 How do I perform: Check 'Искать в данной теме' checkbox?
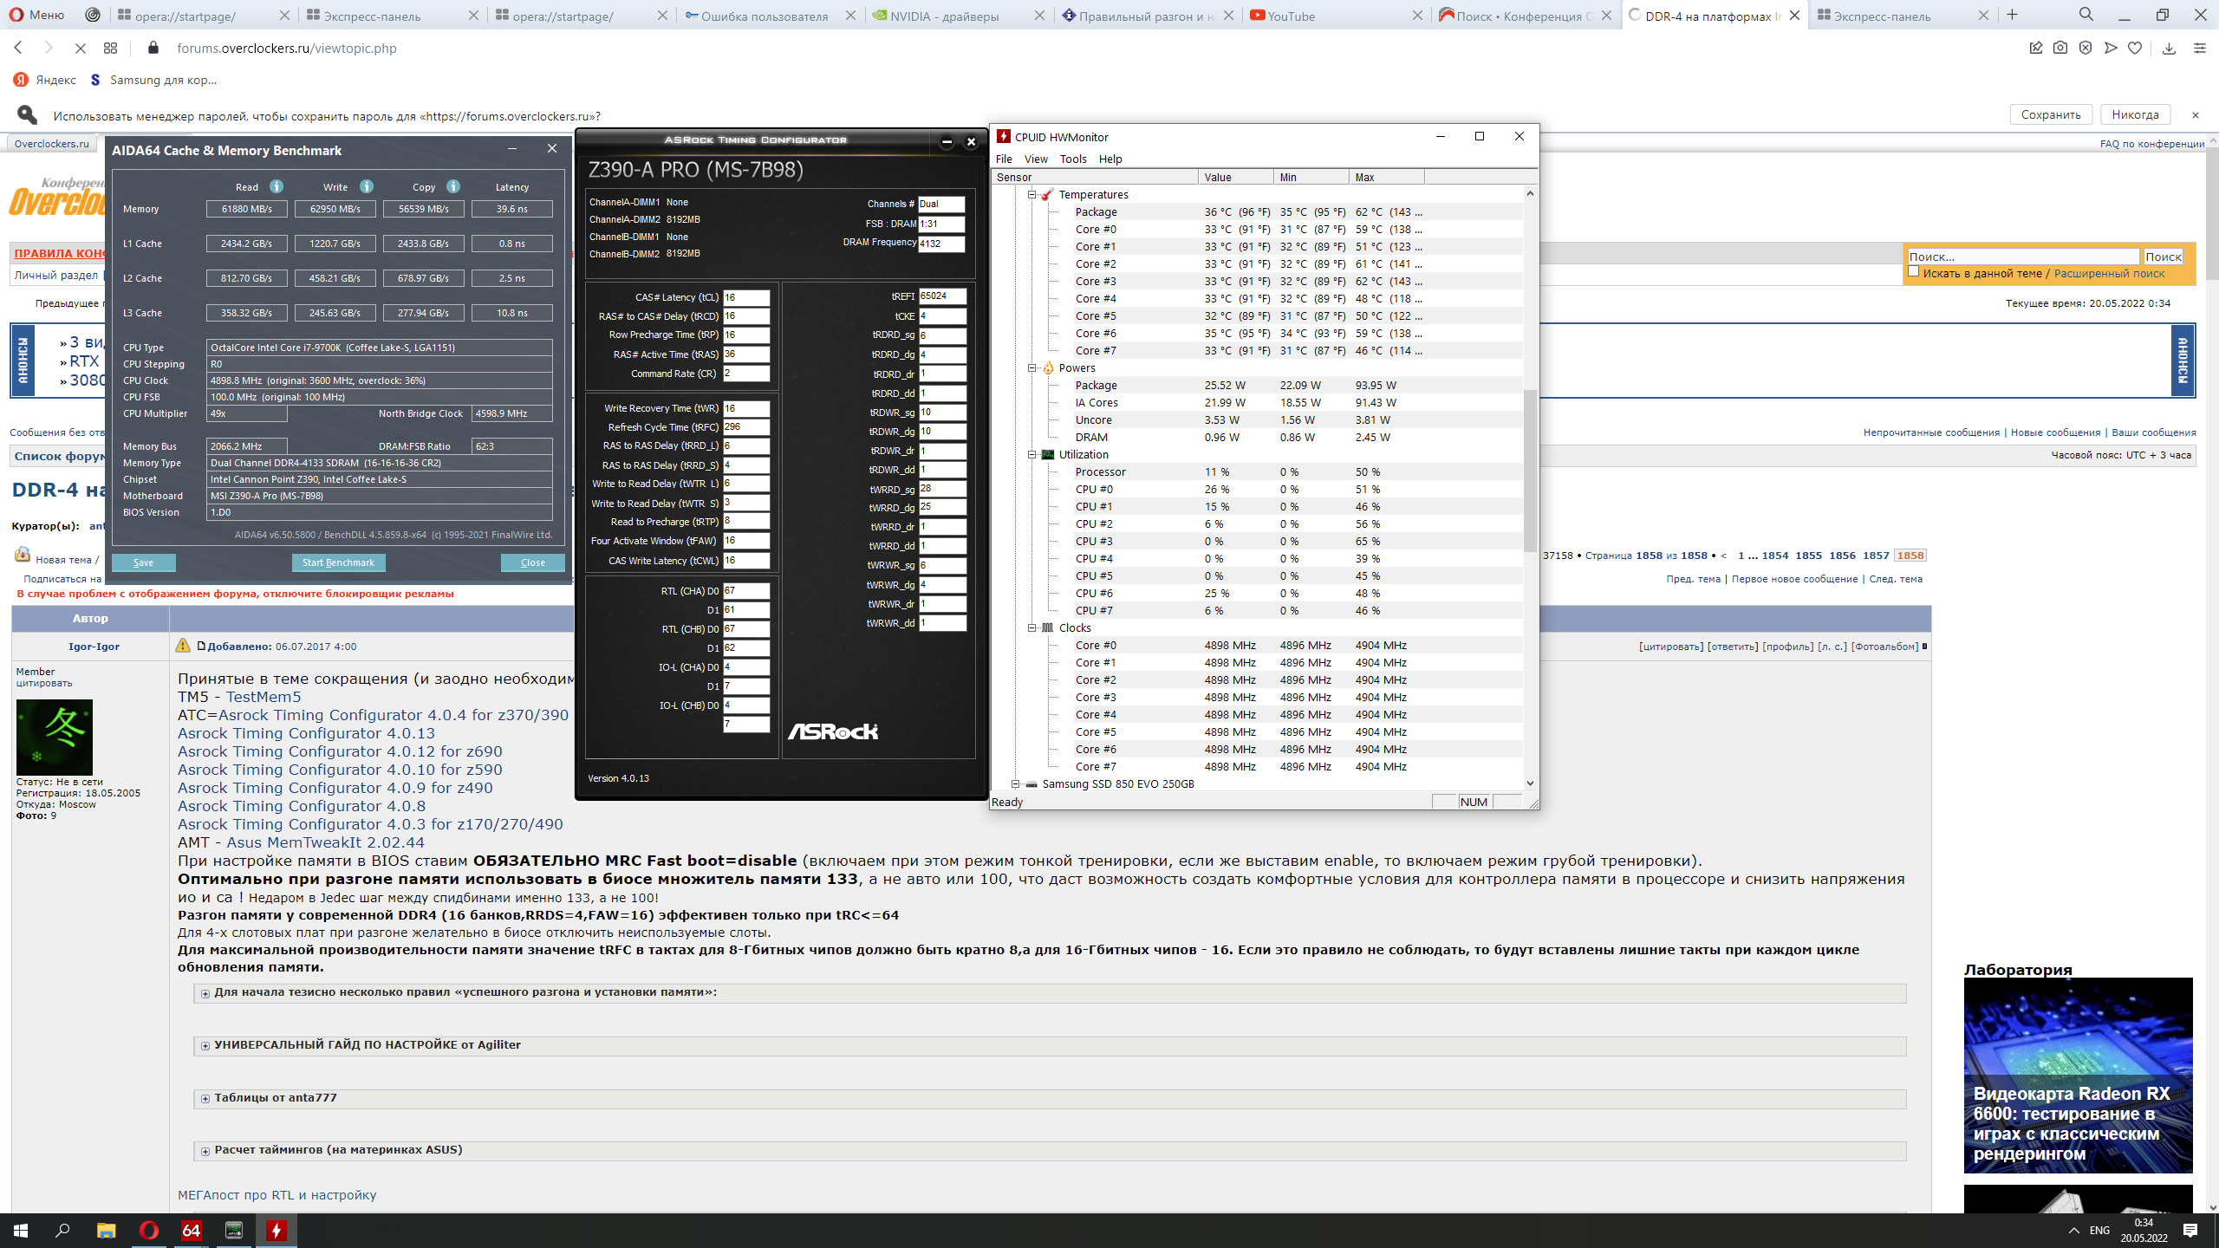pos(1914,272)
